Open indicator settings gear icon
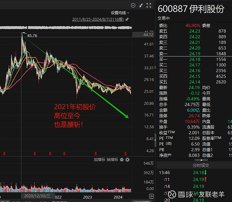 121,160
